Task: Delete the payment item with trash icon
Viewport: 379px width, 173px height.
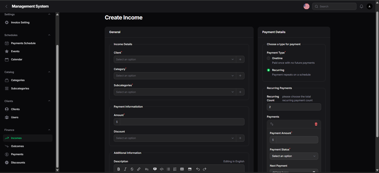Action: click(x=316, y=124)
